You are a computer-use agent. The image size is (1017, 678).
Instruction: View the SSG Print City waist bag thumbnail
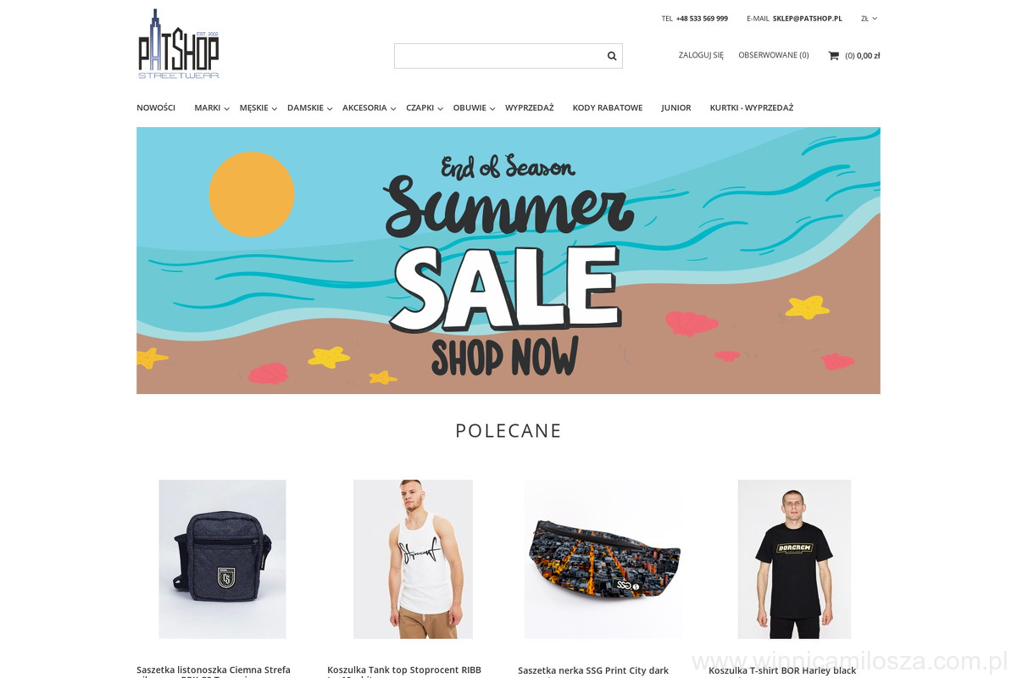coord(603,559)
